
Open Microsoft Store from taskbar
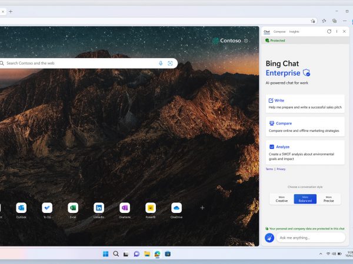168,254
